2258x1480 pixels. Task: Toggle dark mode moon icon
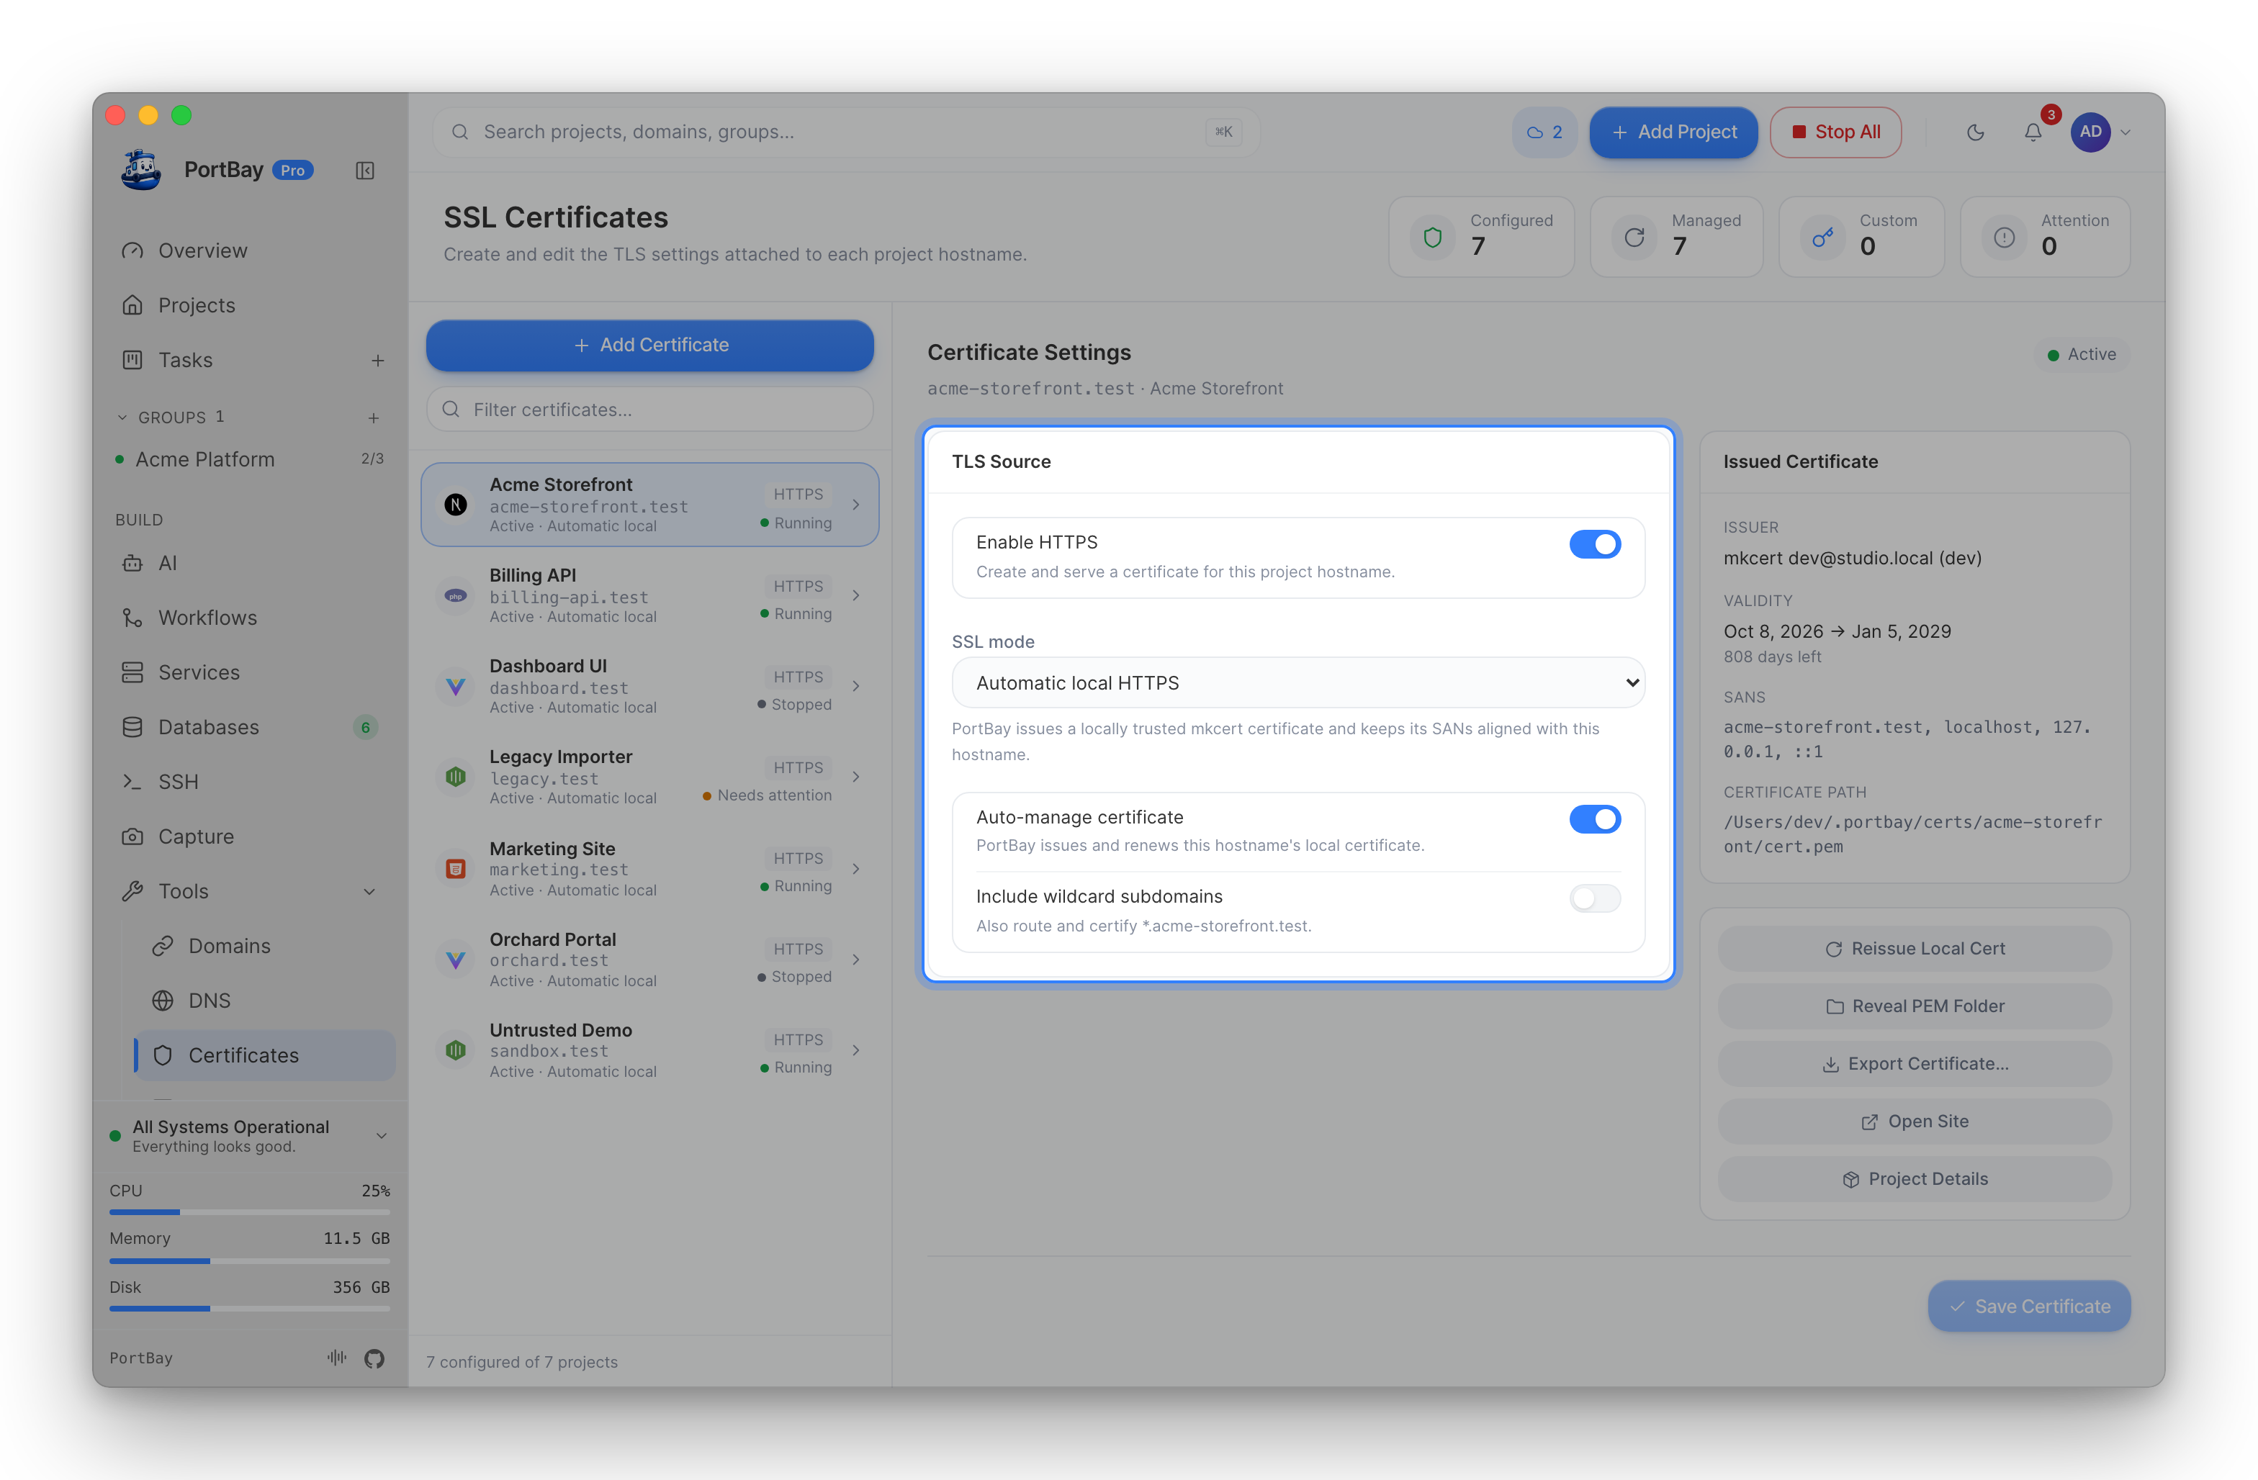(x=1975, y=132)
